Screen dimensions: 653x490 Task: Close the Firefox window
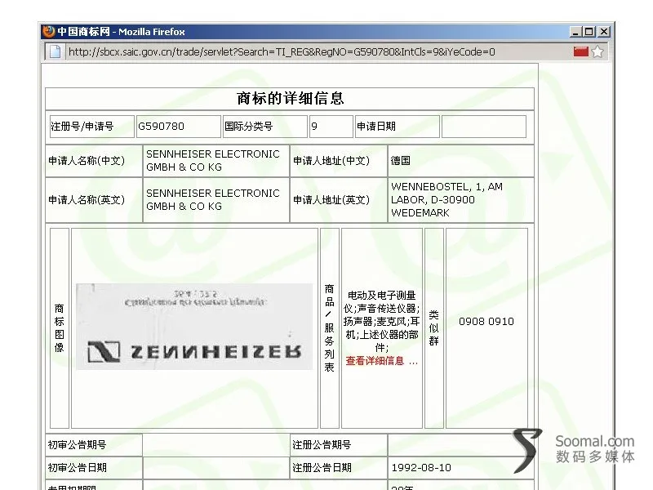click(603, 32)
